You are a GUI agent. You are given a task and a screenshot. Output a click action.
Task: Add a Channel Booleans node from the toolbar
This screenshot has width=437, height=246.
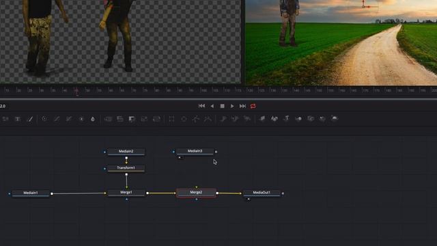120,119
